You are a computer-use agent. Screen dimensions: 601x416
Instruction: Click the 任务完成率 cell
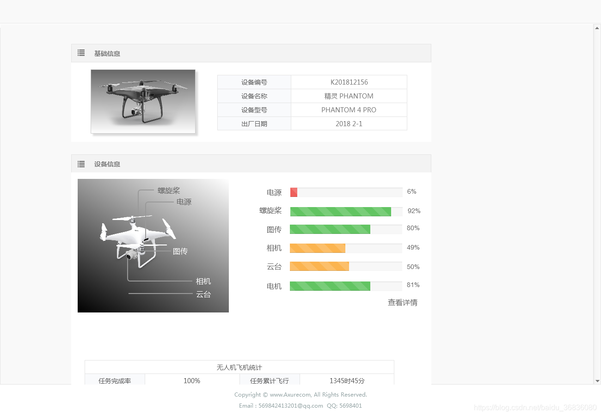pyautogui.click(x=115, y=379)
